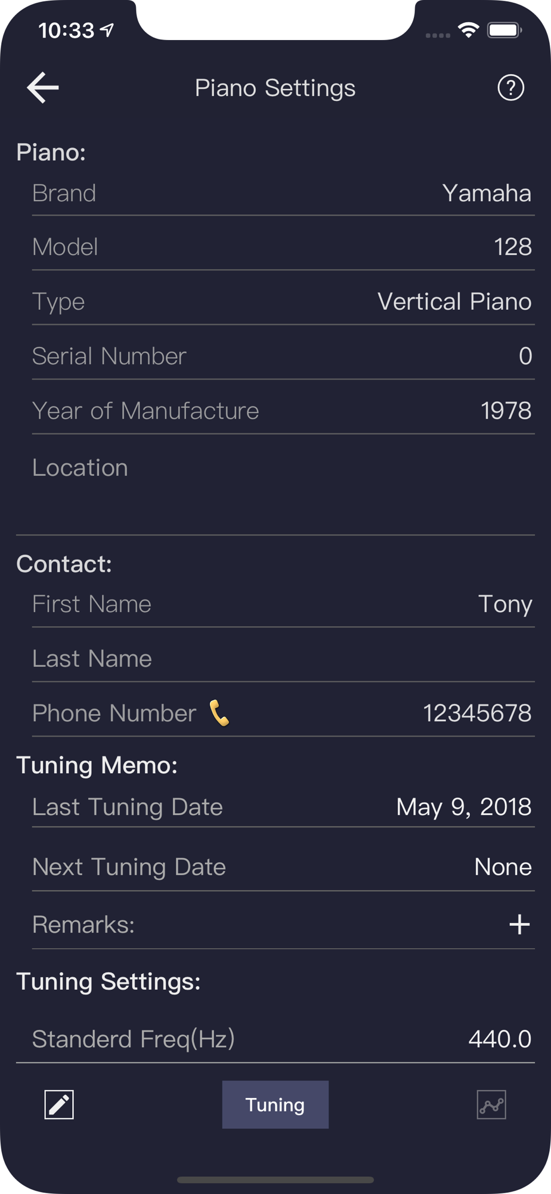Open the tuning curve graph icon
This screenshot has width=551, height=1194.
pyautogui.click(x=491, y=1104)
